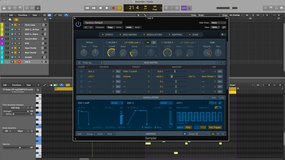Open the Sampler gear settings menu
The height and width of the screenshot is (160, 285).
click(x=223, y=35)
